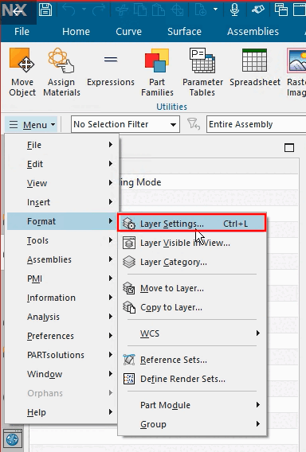Switch to the Curve ribbon tab
Screen dimensions: 306x452
coord(129,31)
